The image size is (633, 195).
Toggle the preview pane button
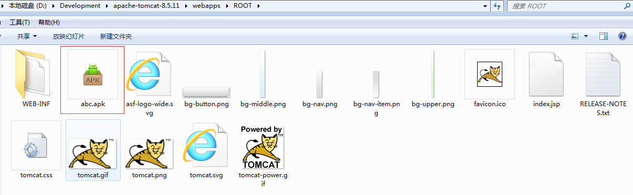point(604,36)
